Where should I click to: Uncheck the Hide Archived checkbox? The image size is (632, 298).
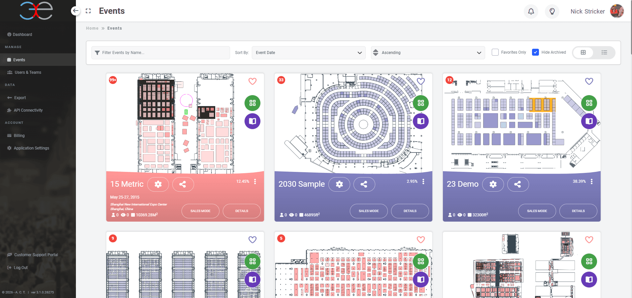pos(535,52)
